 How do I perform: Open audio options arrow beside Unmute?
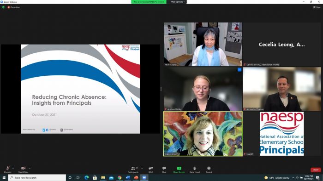(x=13, y=168)
